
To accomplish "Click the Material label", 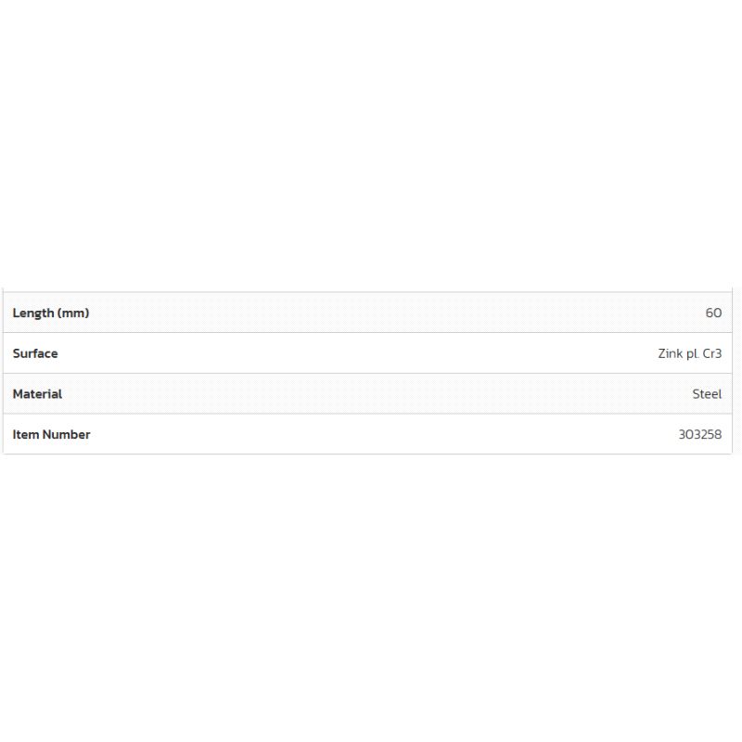I will click(x=37, y=394).
